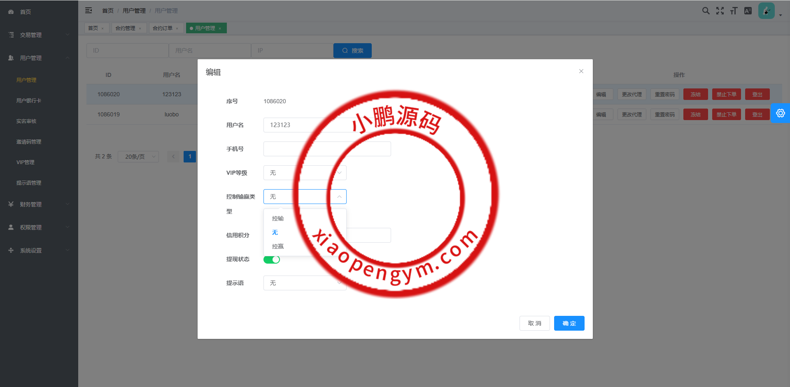Click the settings gear on right edge
The height and width of the screenshot is (387, 790).
pyautogui.click(x=781, y=113)
